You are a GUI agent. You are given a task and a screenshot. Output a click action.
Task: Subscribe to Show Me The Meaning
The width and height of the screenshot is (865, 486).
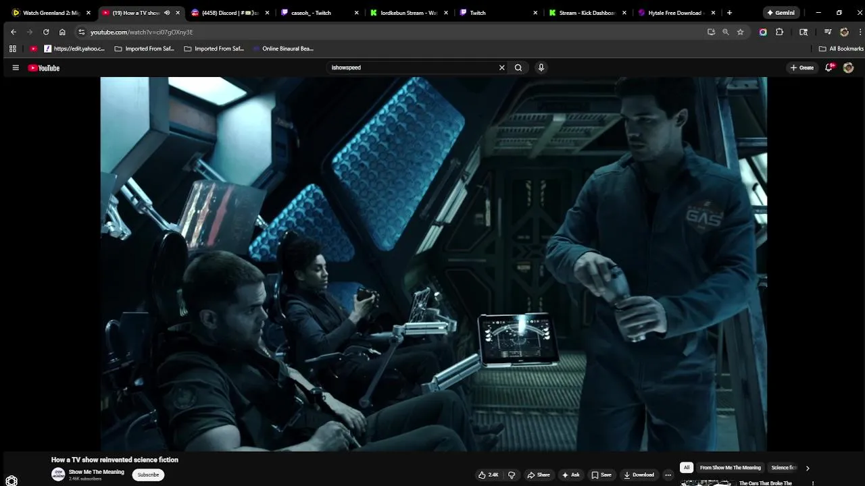click(148, 475)
